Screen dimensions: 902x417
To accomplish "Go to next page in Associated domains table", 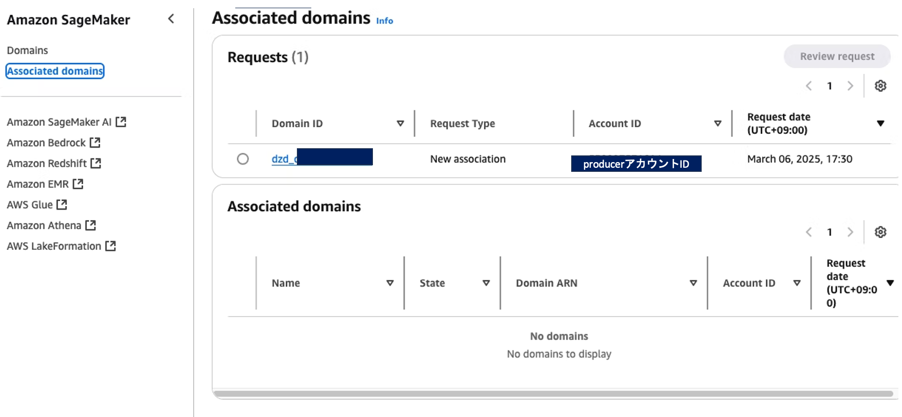I will pos(850,232).
